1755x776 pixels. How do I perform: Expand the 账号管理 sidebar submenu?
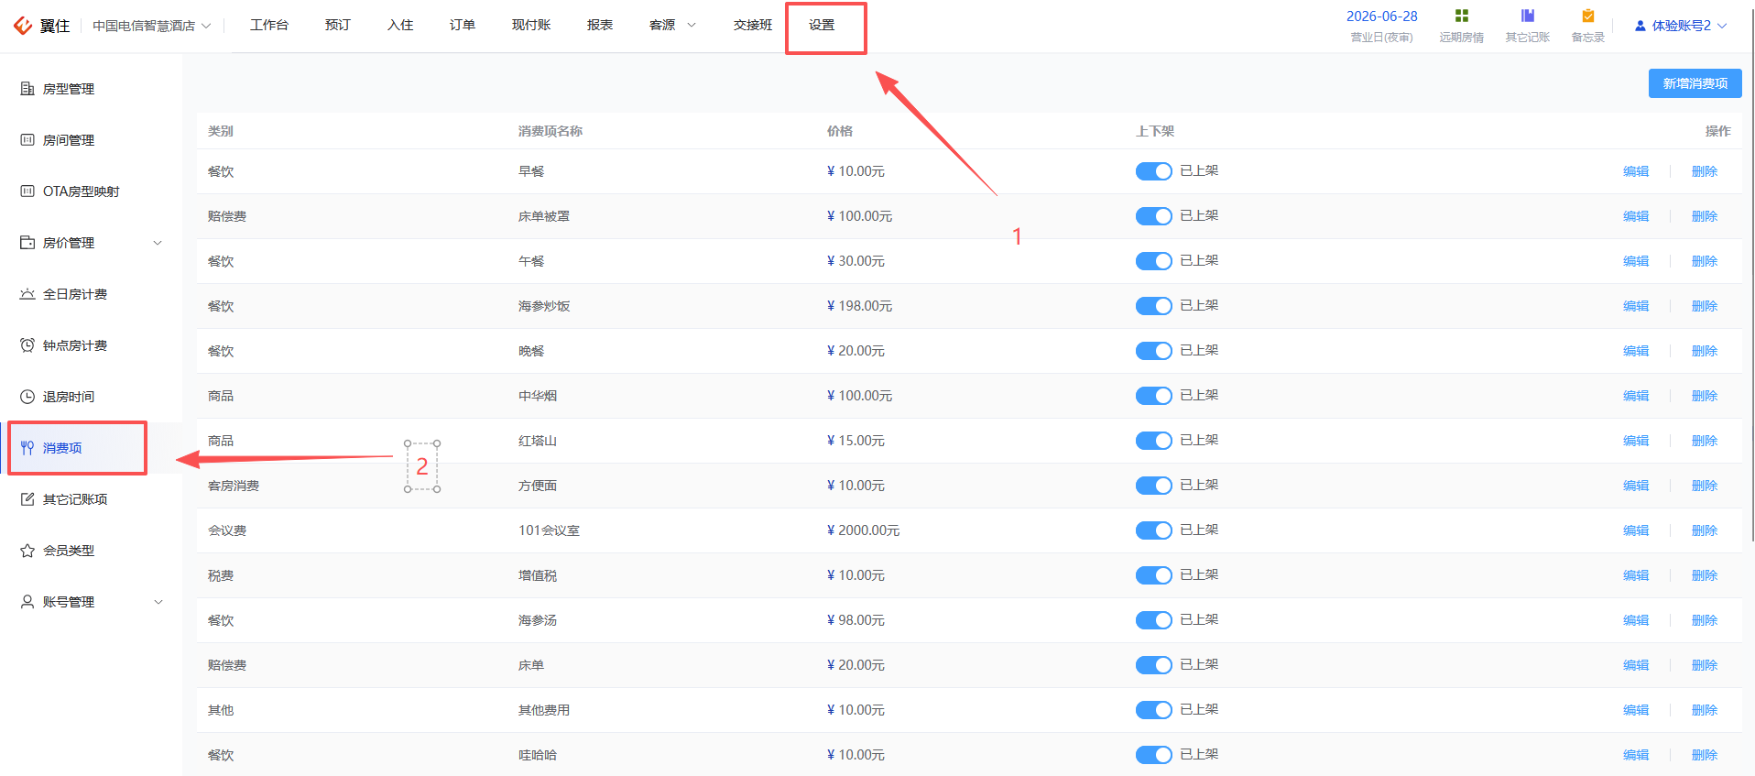tap(92, 602)
